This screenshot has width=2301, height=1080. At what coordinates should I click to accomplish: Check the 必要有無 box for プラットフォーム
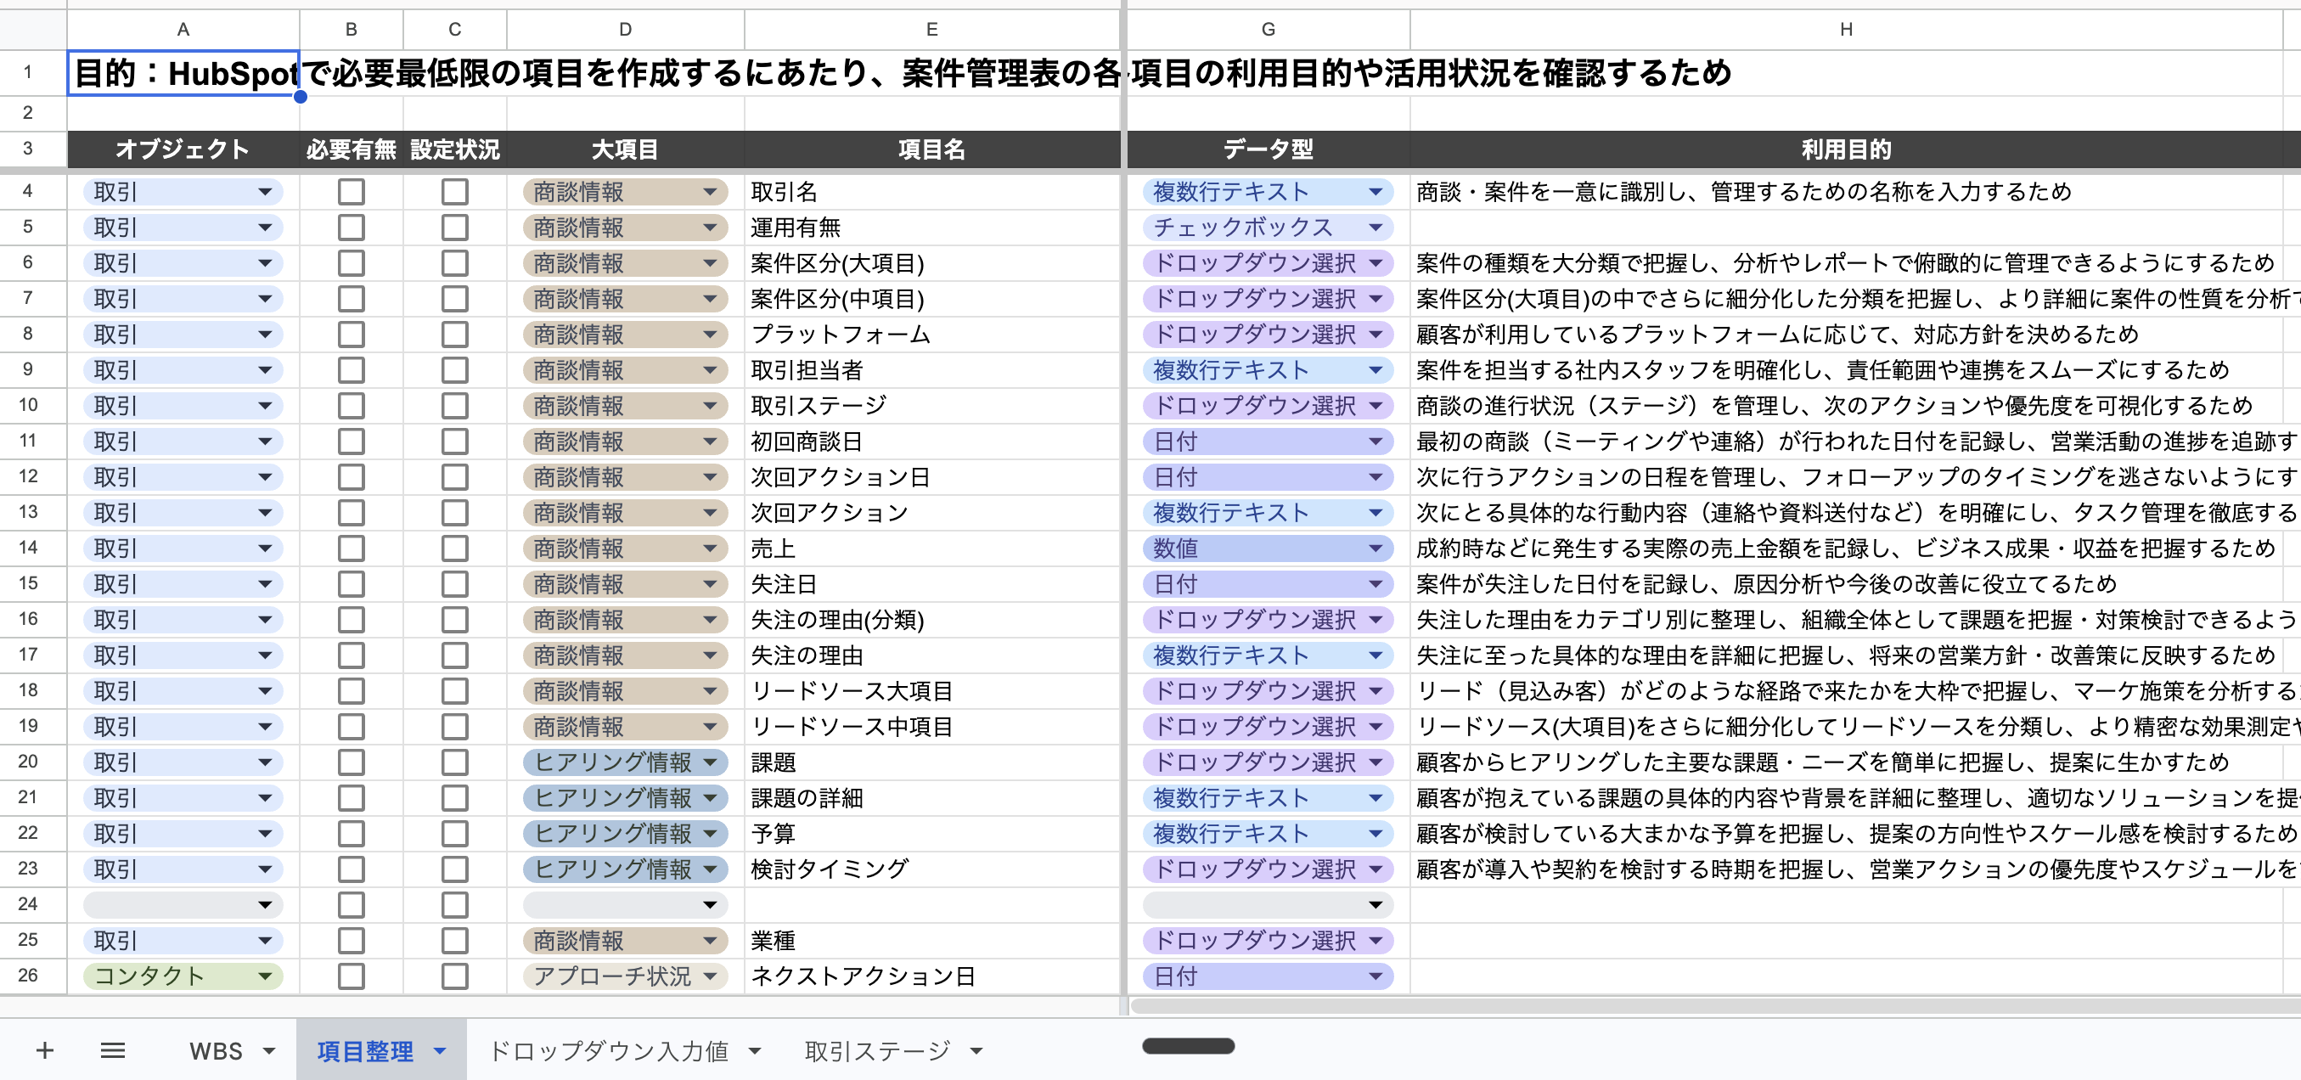tap(351, 335)
